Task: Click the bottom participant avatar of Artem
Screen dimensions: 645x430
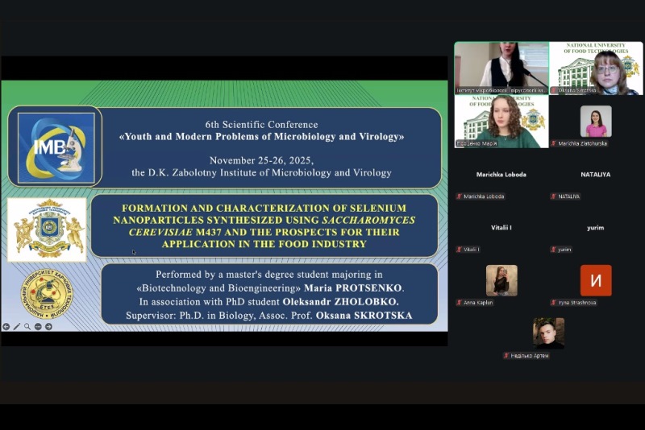Action: point(548,333)
